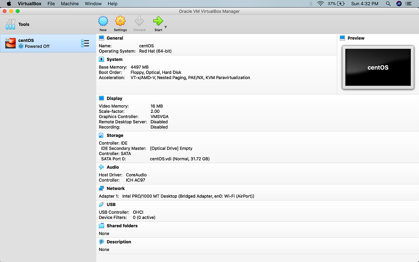Click the Operating System value Red Hat (64-bit)
The image size is (419, 262).
click(155, 51)
